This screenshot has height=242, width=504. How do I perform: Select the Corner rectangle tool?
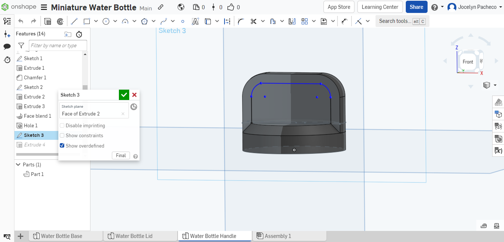(86, 21)
